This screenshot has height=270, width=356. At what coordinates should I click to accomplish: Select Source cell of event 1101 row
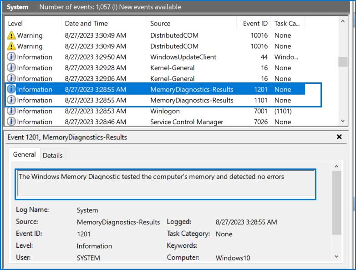192,100
